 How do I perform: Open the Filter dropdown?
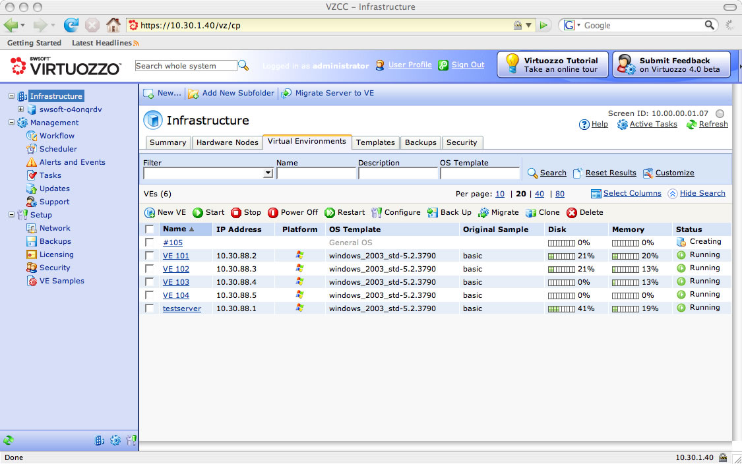coord(268,173)
